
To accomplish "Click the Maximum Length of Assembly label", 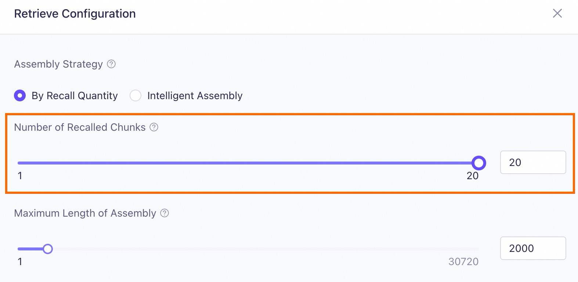I will [x=85, y=213].
